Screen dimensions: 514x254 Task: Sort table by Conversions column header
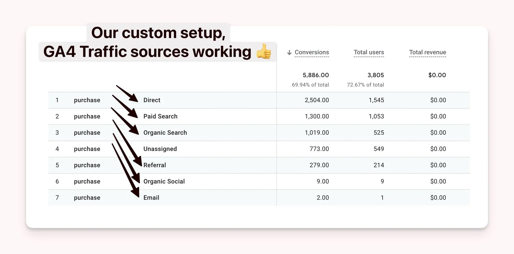pos(311,52)
